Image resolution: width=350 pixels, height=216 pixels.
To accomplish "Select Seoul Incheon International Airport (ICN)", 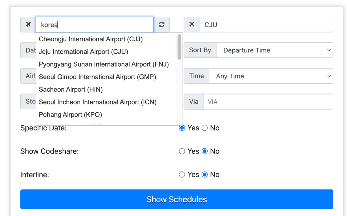I will (x=98, y=102).
